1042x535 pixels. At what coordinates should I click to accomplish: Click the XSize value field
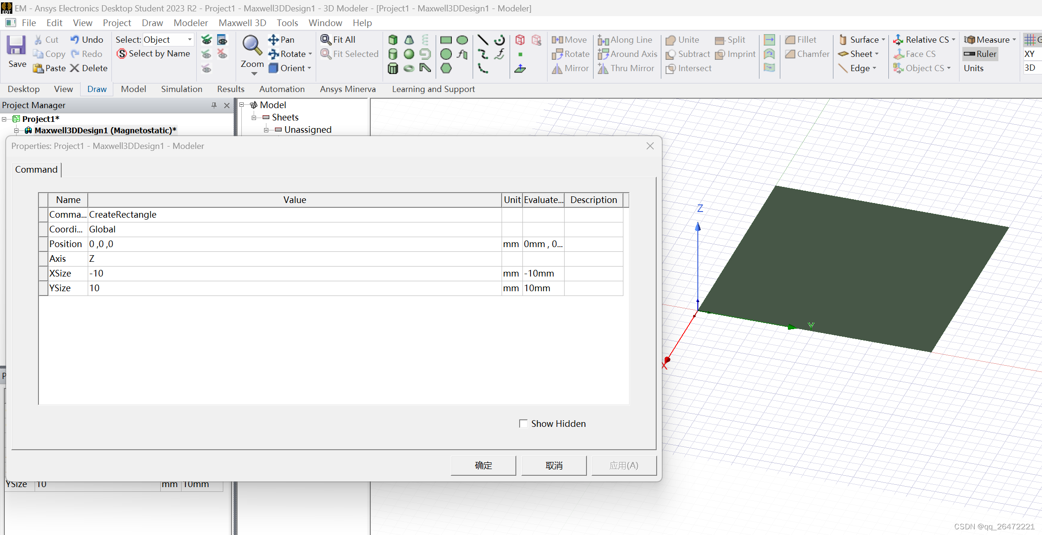coord(294,274)
